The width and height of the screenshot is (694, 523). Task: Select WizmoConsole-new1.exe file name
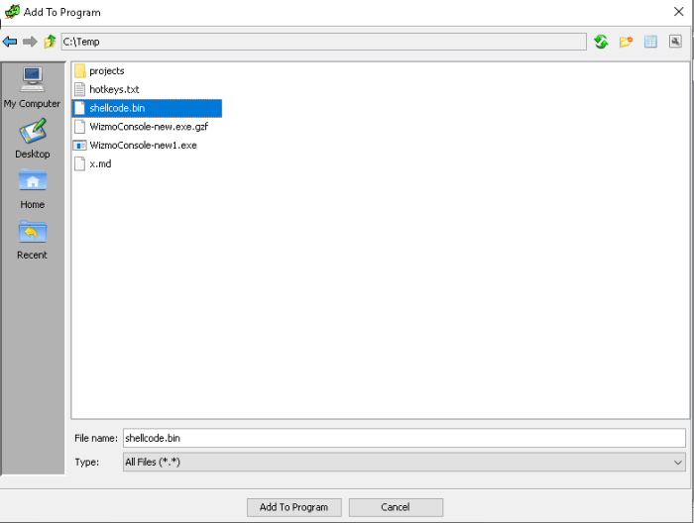click(143, 145)
